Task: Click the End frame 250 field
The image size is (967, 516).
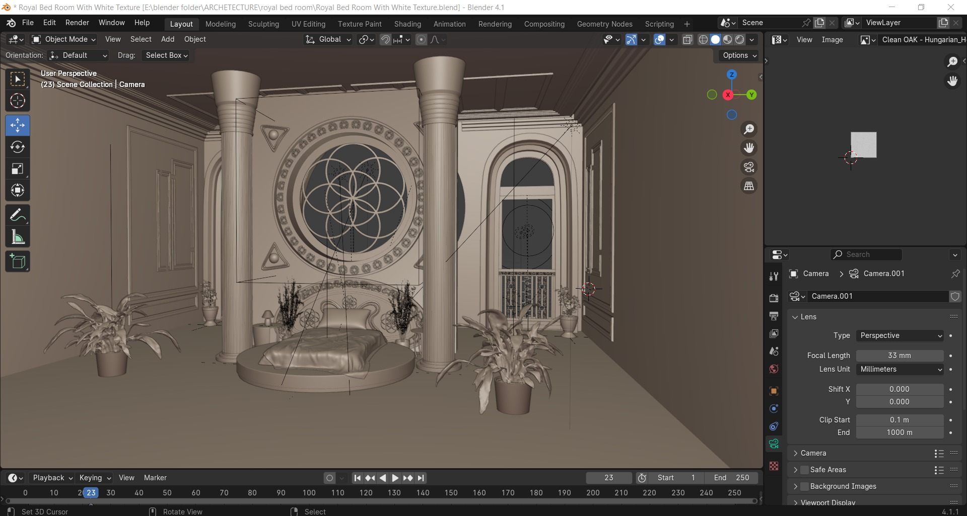Action: point(732,478)
